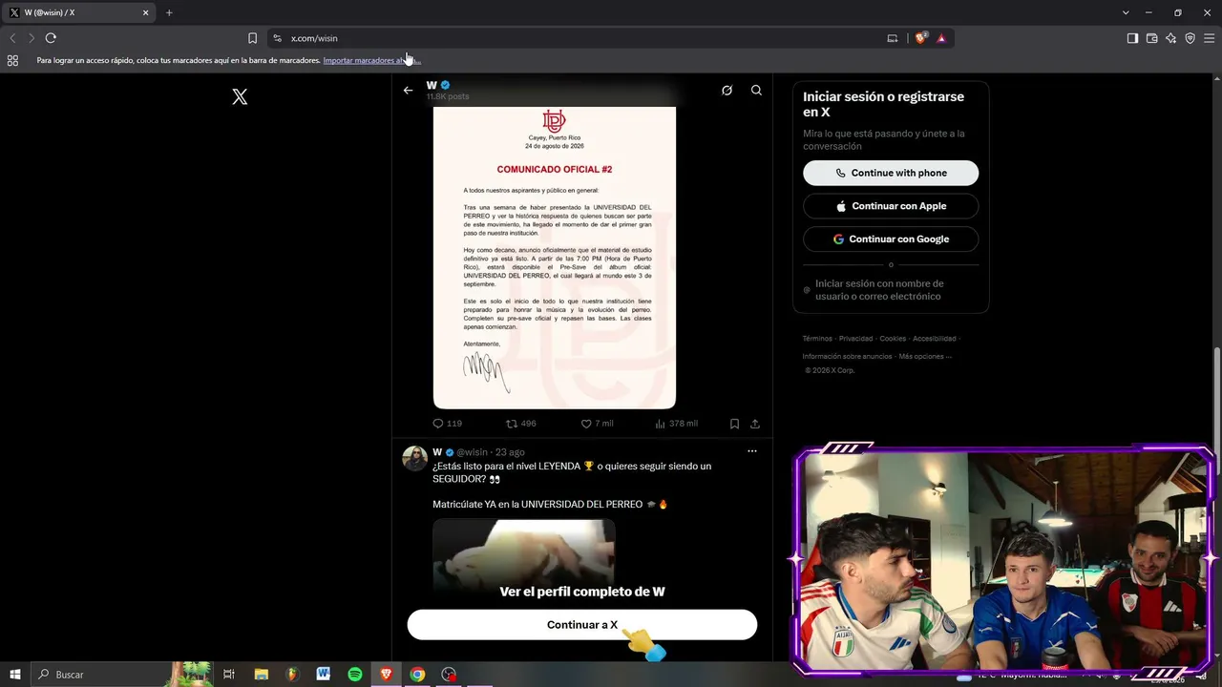Open Brave Rewards triangle icon
1222x687 pixels.
[941, 38]
